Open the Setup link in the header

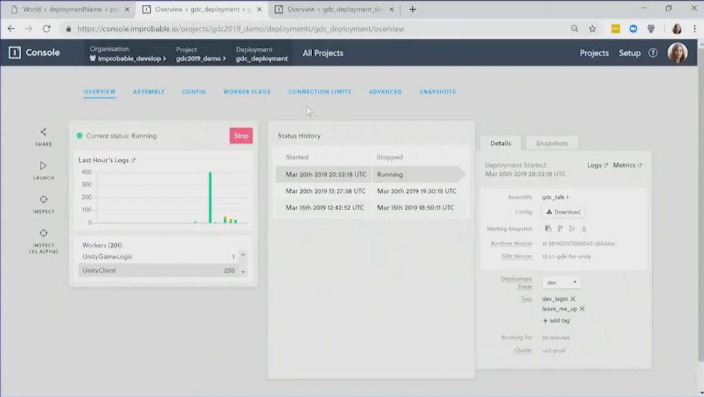point(630,53)
